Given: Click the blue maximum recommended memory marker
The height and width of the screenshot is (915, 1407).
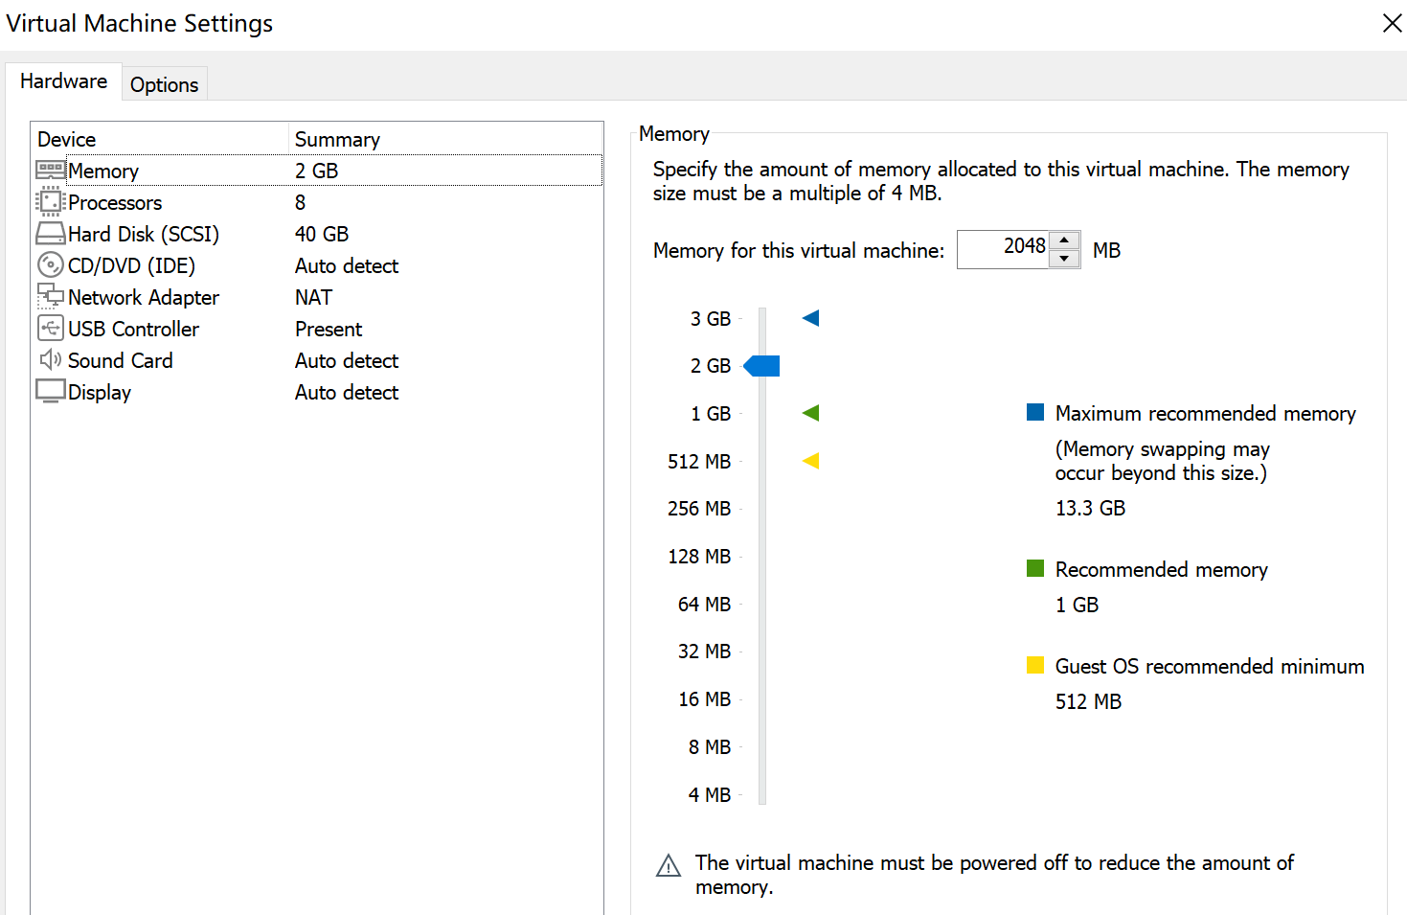Looking at the screenshot, I should [x=810, y=318].
